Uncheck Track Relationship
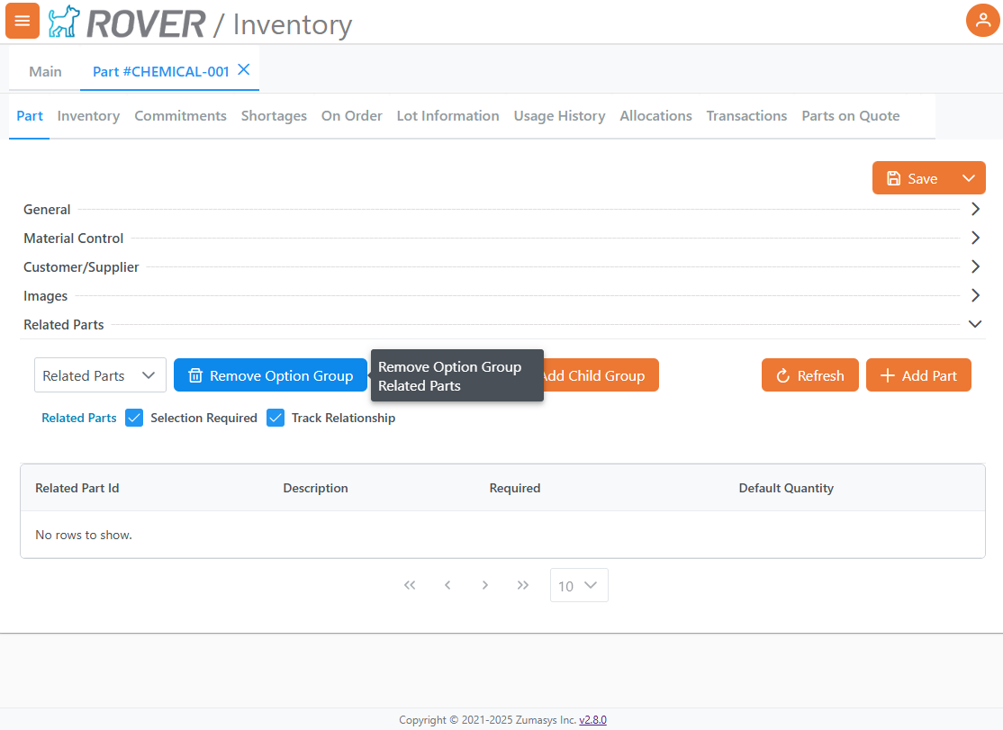The height and width of the screenshot is (730, 1003). [276, 418]
